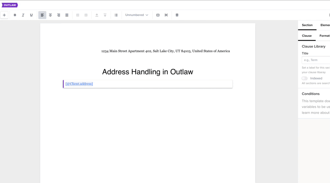Open the Clause sub-tab

pos(307,36)
